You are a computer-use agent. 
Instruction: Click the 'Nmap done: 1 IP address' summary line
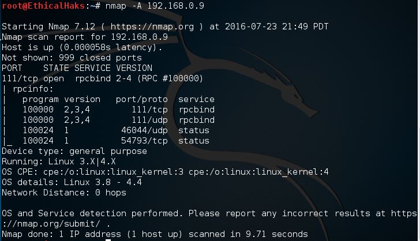pyautogui.click(x=155, y=234)
